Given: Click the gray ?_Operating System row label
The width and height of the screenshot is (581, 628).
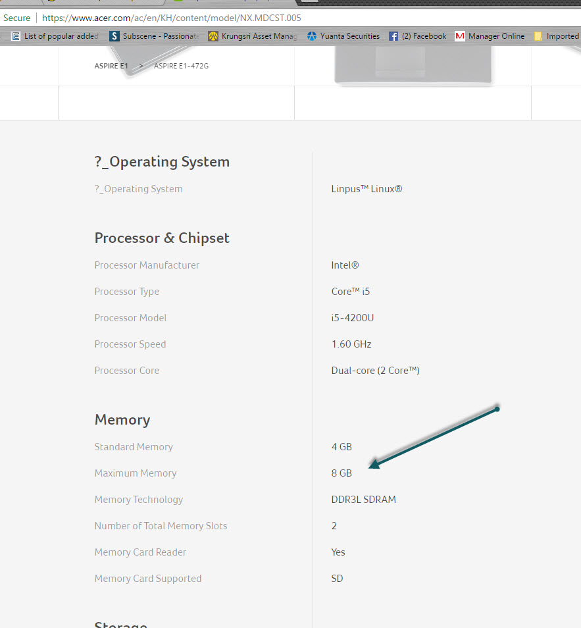Looking at the screenshot, I should coord(138,189).
